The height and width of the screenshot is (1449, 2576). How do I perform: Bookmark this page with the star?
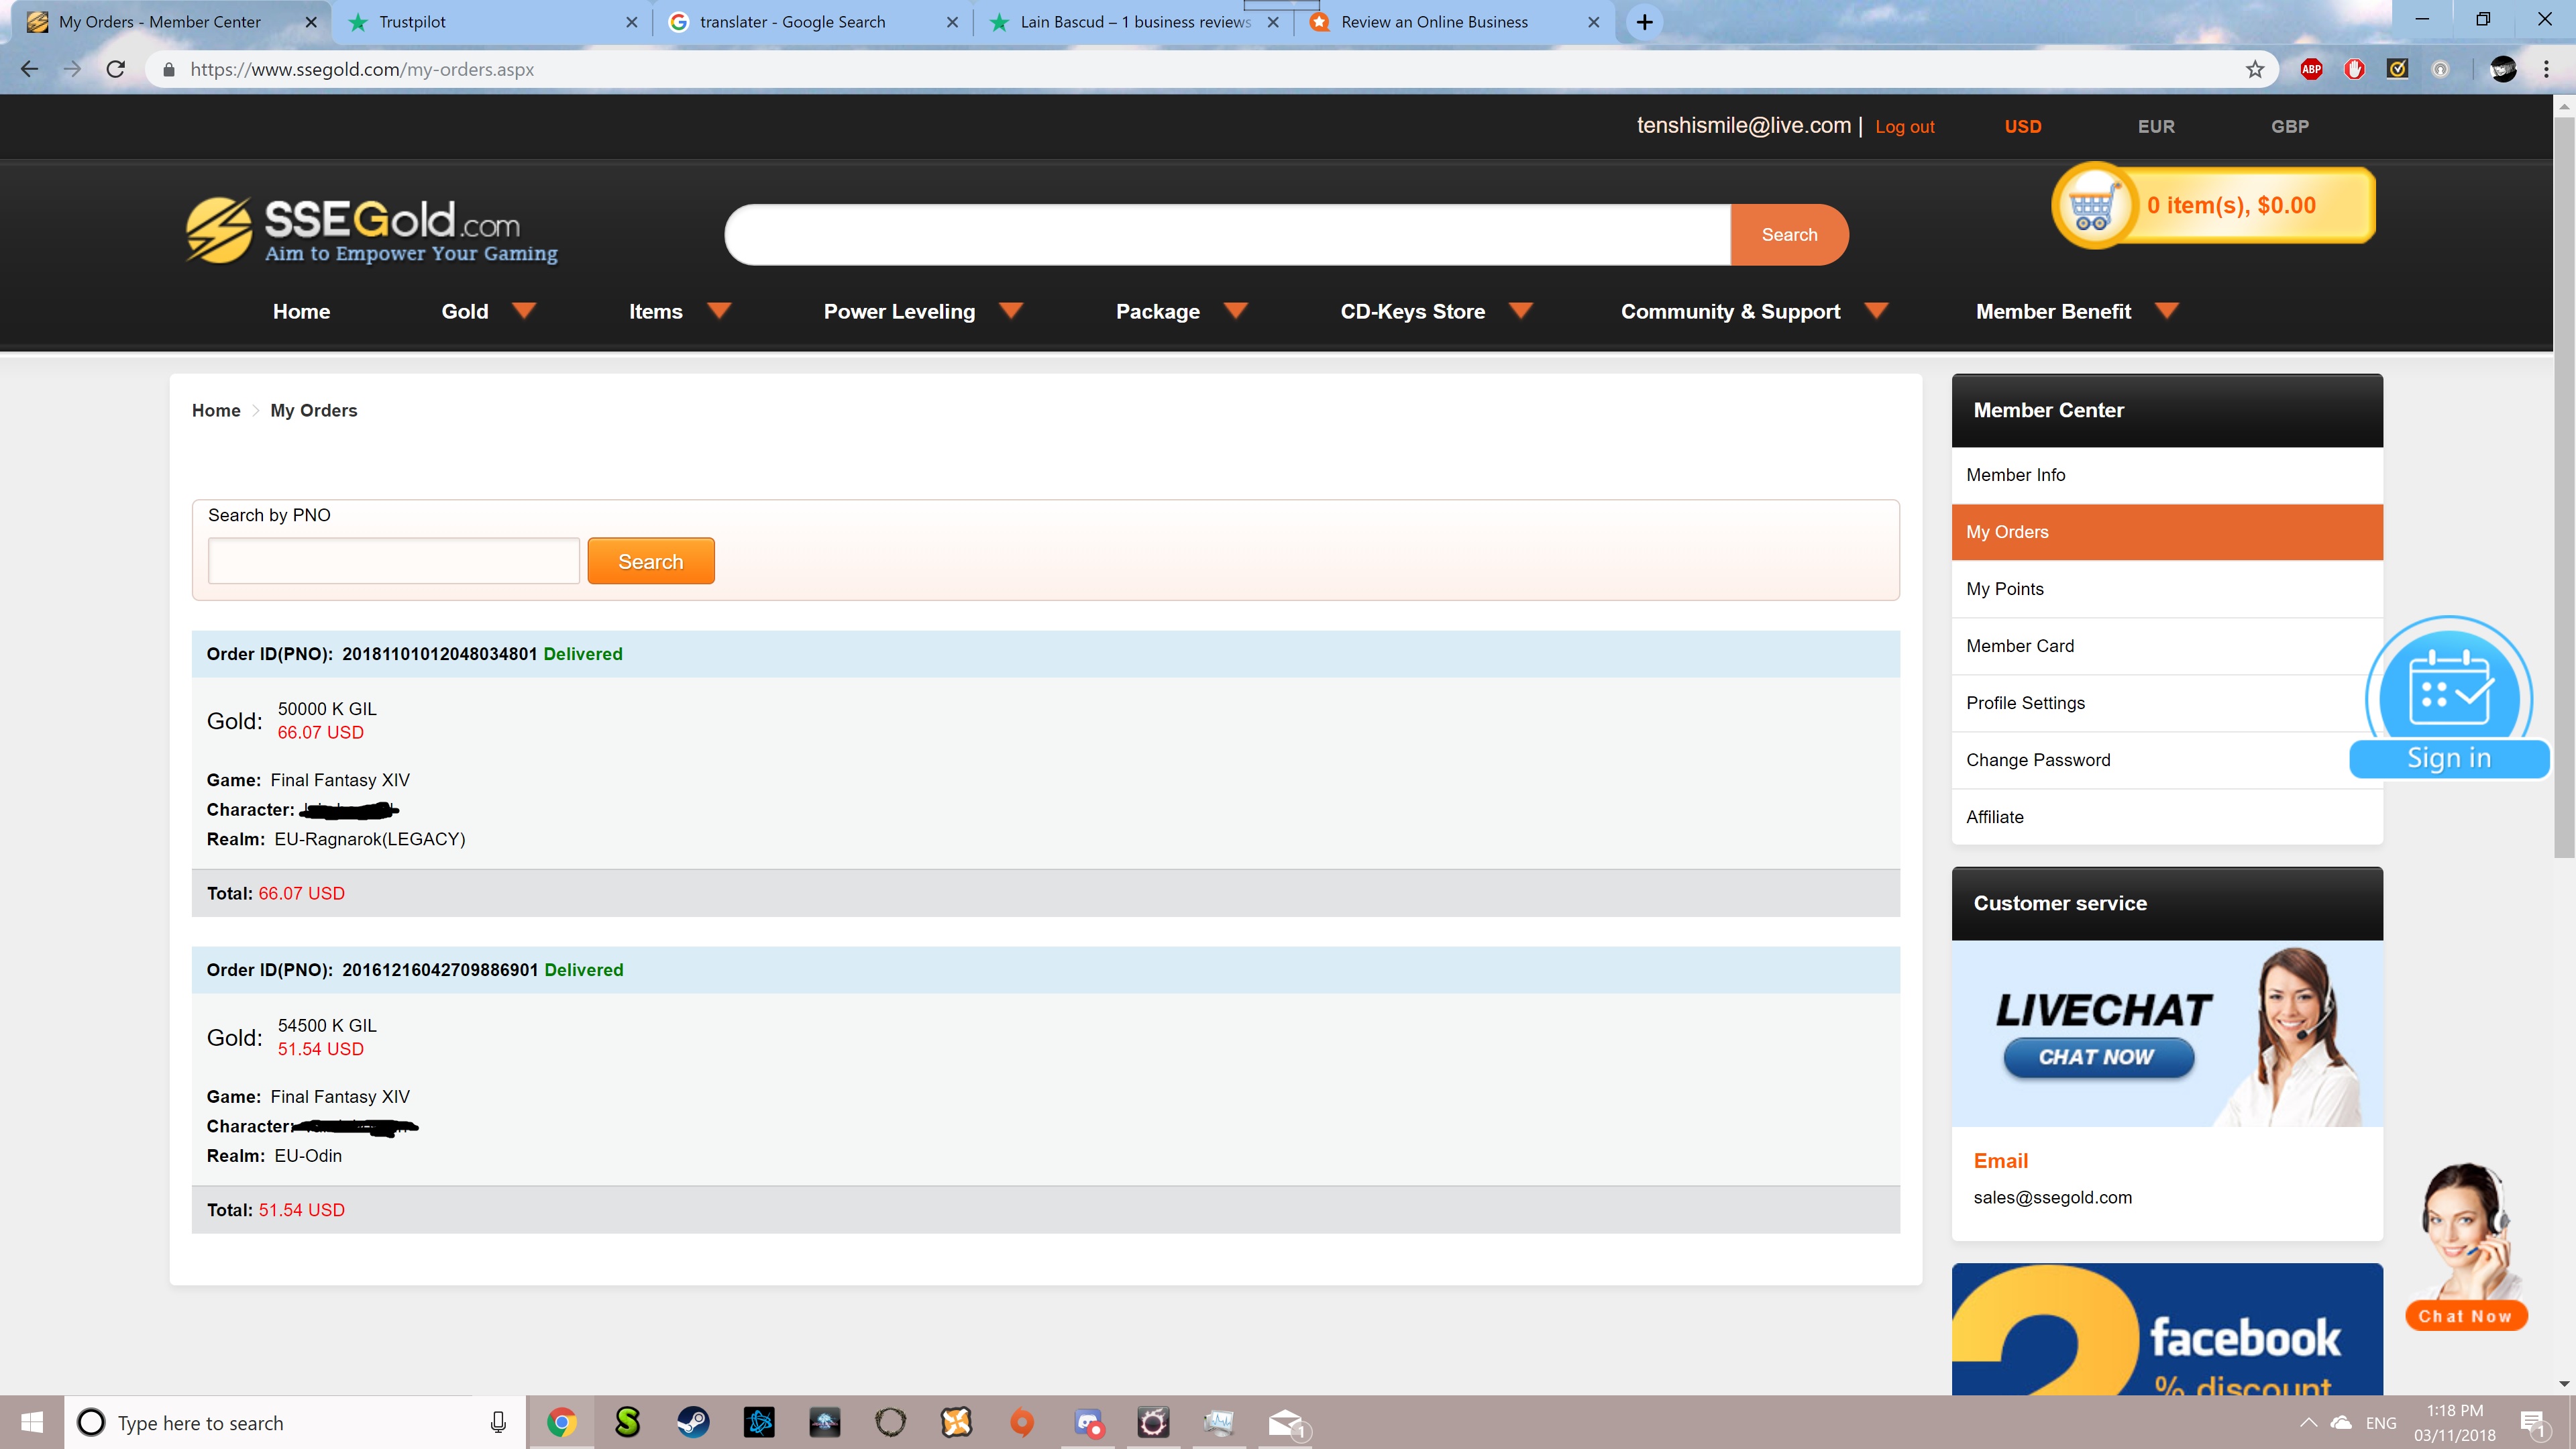click(x=2254, y=69)
